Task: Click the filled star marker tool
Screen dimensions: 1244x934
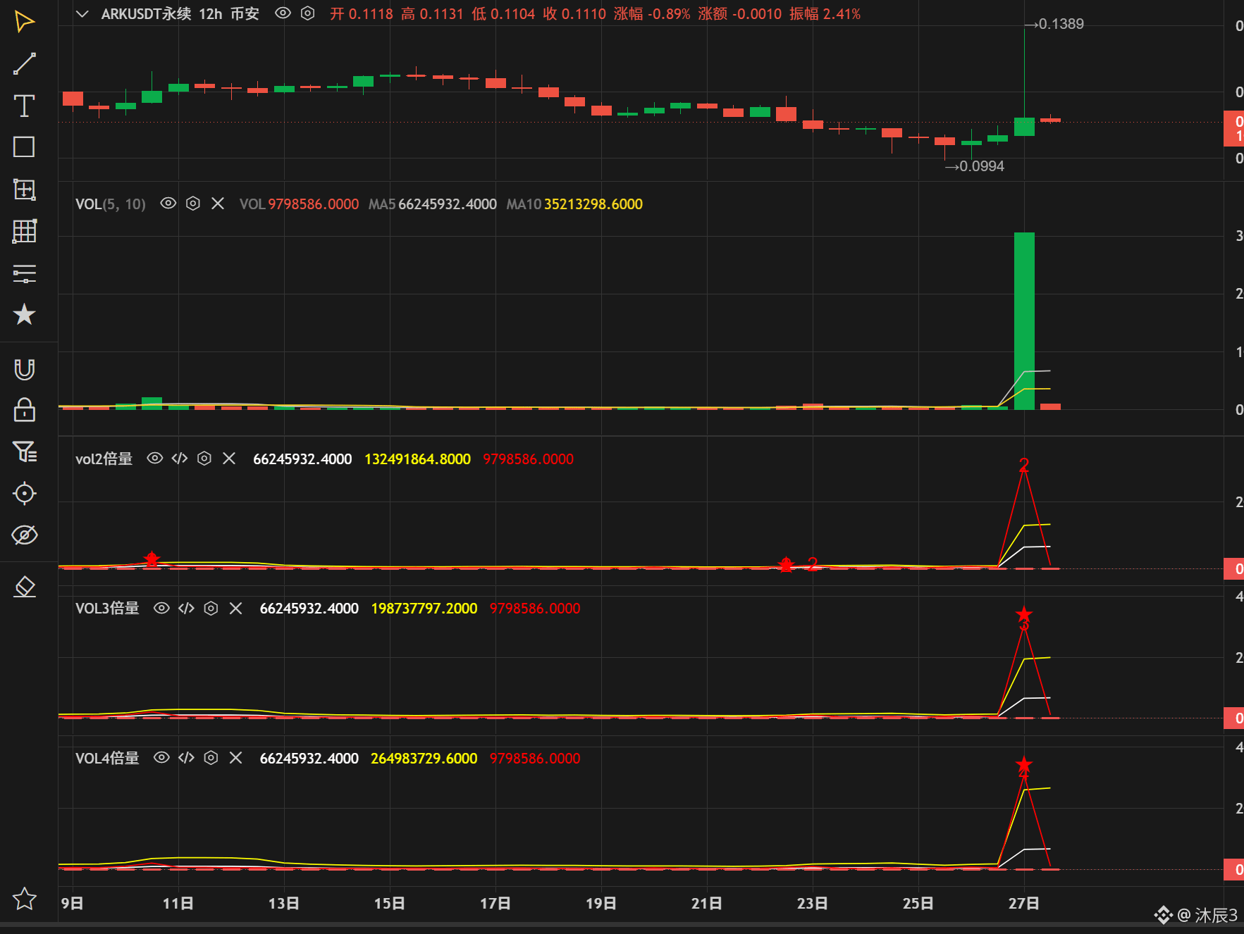Action: click(24, 314)
